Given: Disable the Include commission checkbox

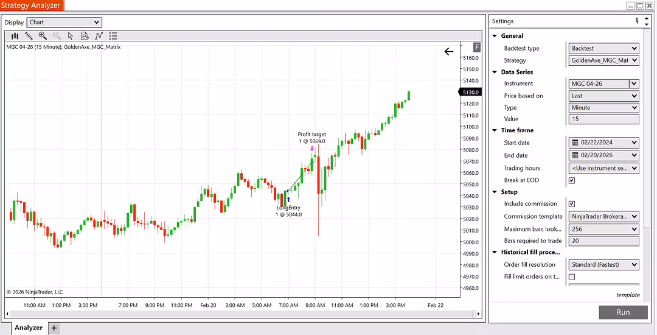Looking at the screenshot, I should coord(571,204).
